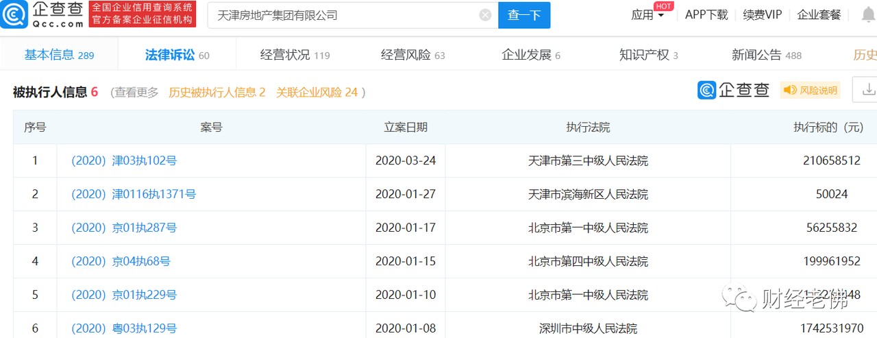877x338 pixels.
Task: Select date 2020-01-17 cell
Action: [x=406, y=228]
